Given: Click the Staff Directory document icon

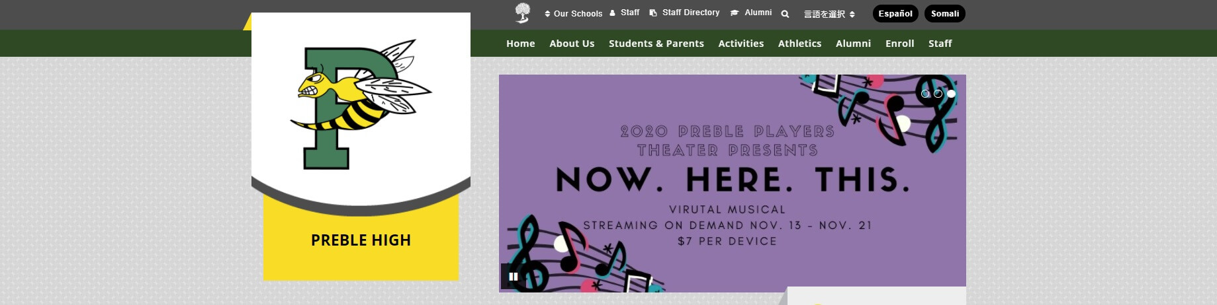Looking at the screenshot, I should 653,13.
